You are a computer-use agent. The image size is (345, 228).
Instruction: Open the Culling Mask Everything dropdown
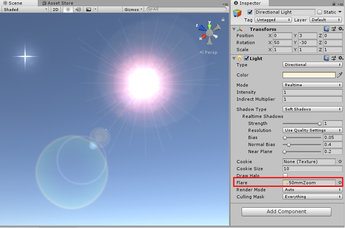(313, 197)
